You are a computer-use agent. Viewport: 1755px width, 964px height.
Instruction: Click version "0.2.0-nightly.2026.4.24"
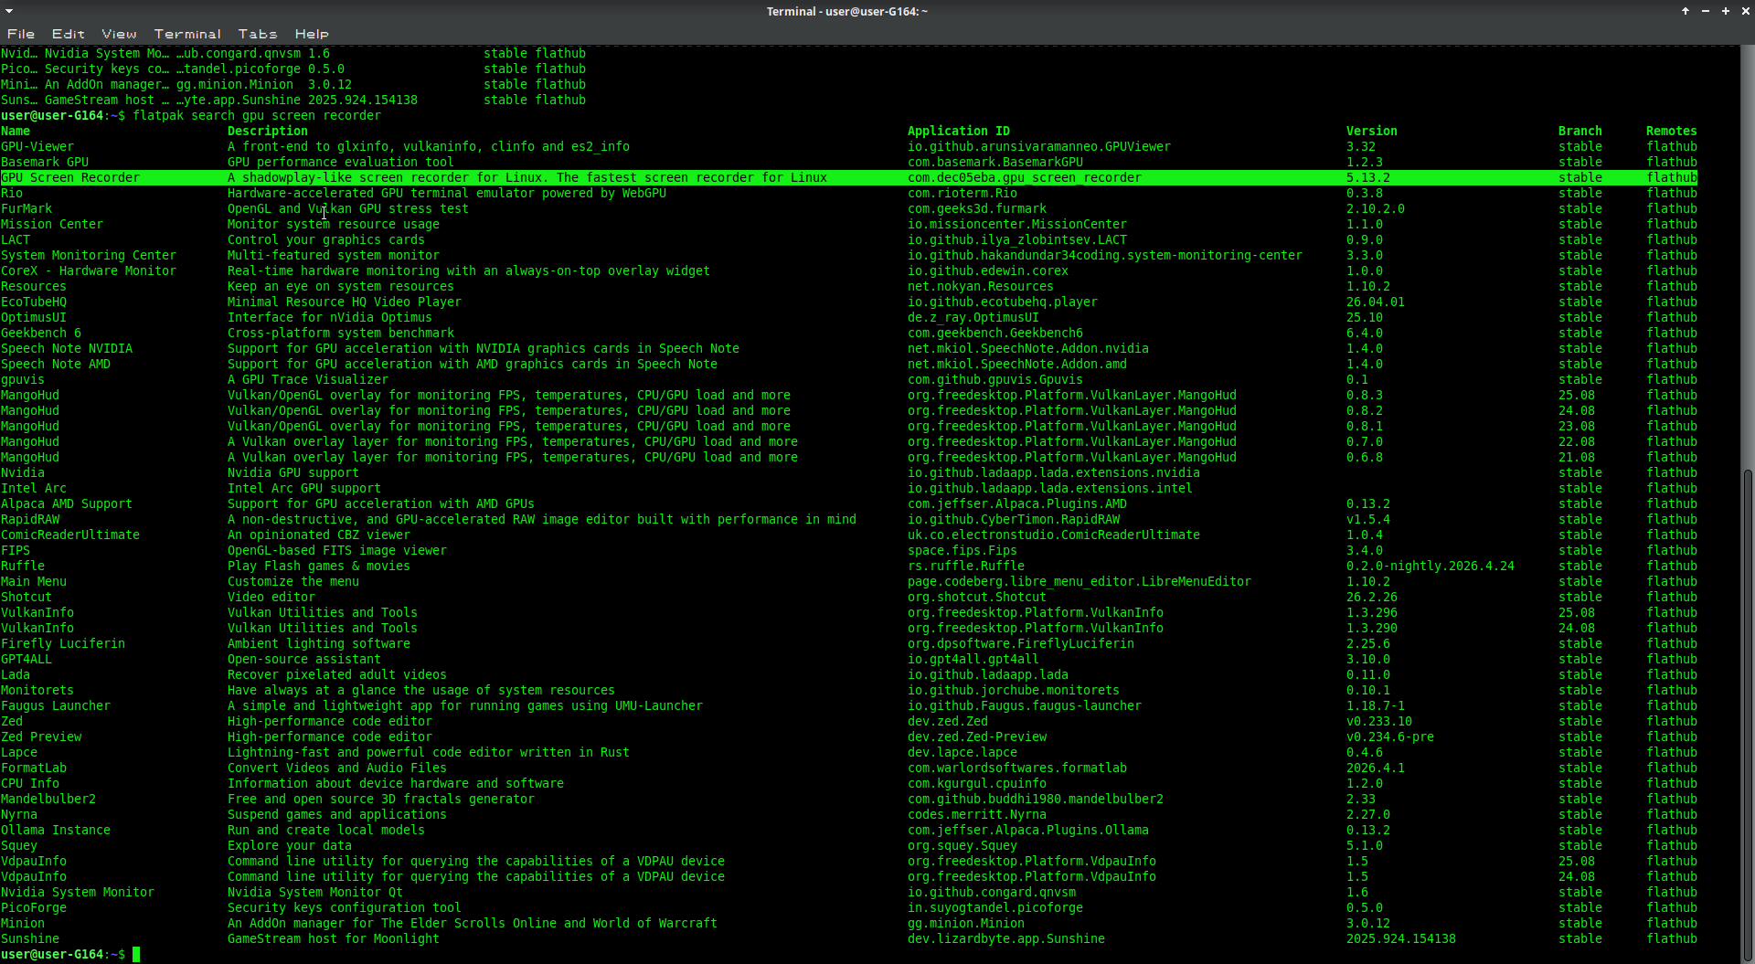click(x=1431, y=567)
